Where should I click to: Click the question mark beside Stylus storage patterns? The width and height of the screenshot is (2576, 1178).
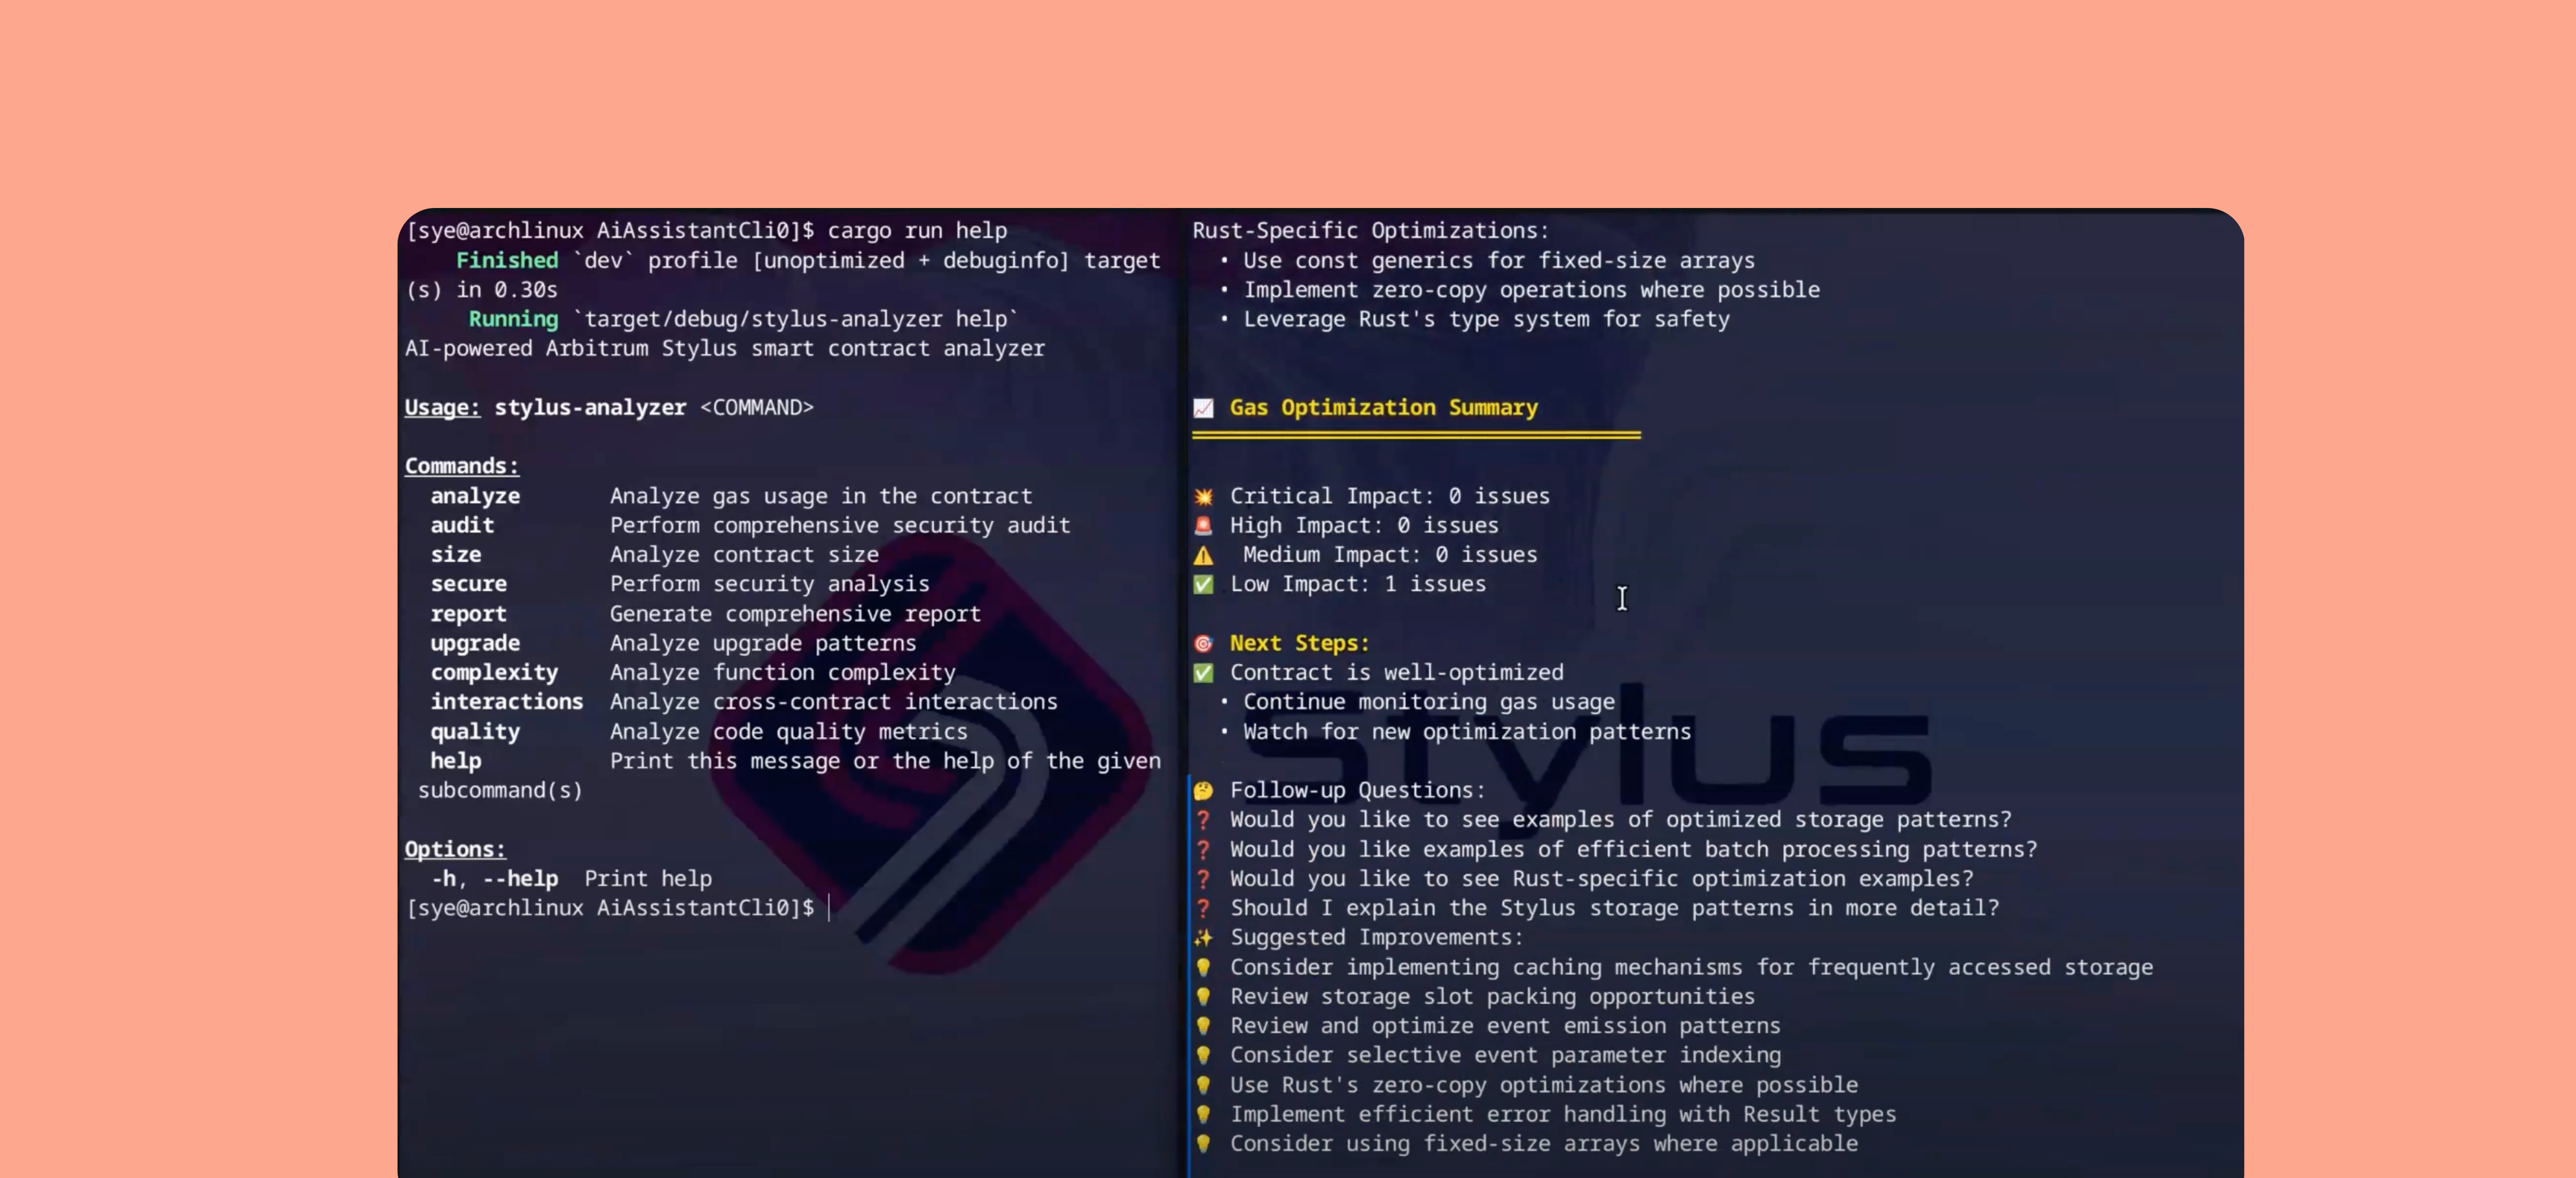(x=1203, y=908)
